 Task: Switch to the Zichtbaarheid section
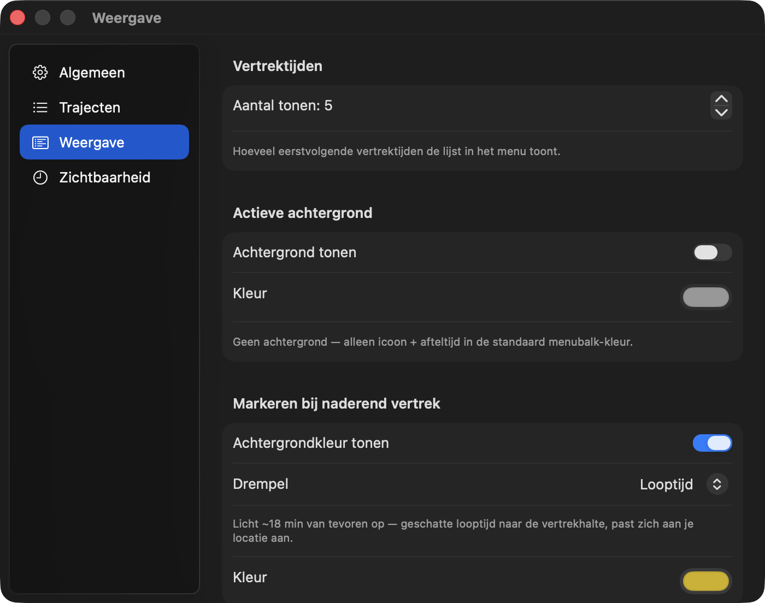click(104, 178)
